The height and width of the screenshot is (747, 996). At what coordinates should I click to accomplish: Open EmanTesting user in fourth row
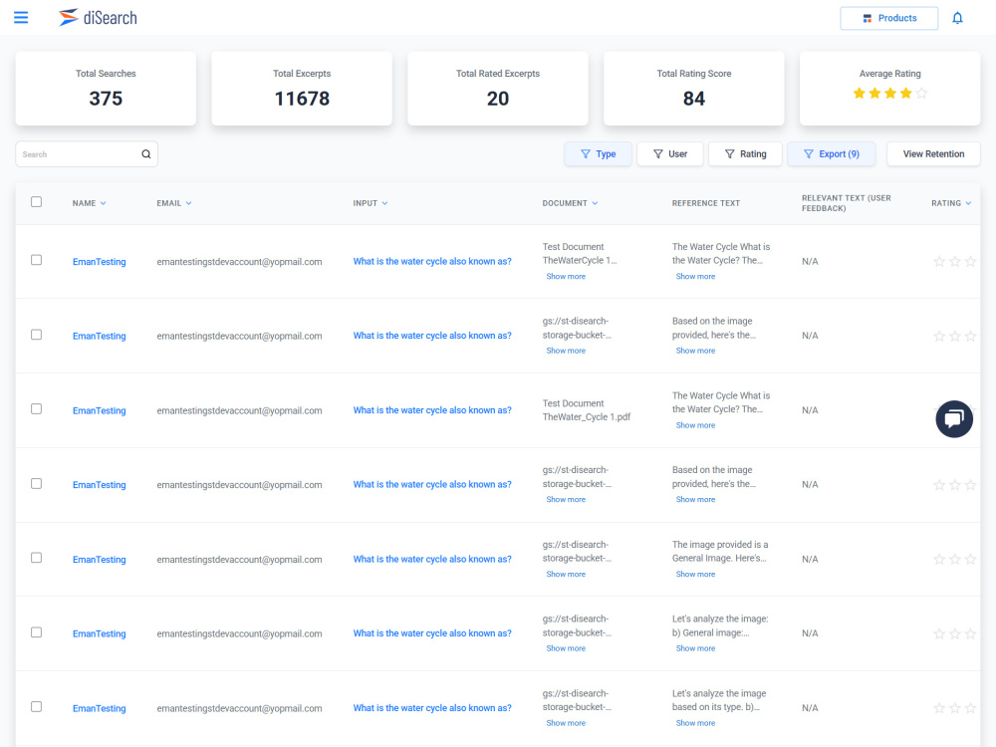[x=99, y=485]
